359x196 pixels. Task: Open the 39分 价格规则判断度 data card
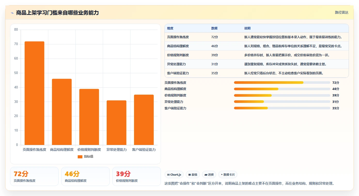point(137,176)
